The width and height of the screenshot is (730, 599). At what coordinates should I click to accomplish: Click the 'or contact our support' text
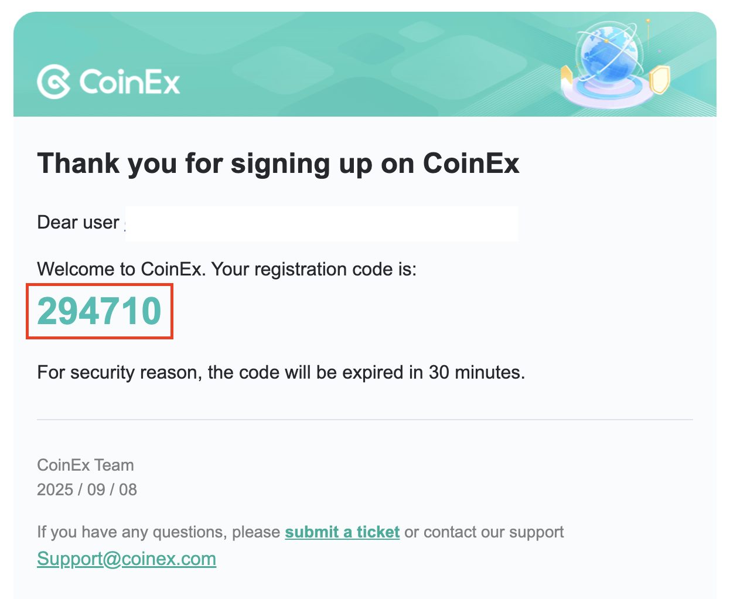coord(484,532)
